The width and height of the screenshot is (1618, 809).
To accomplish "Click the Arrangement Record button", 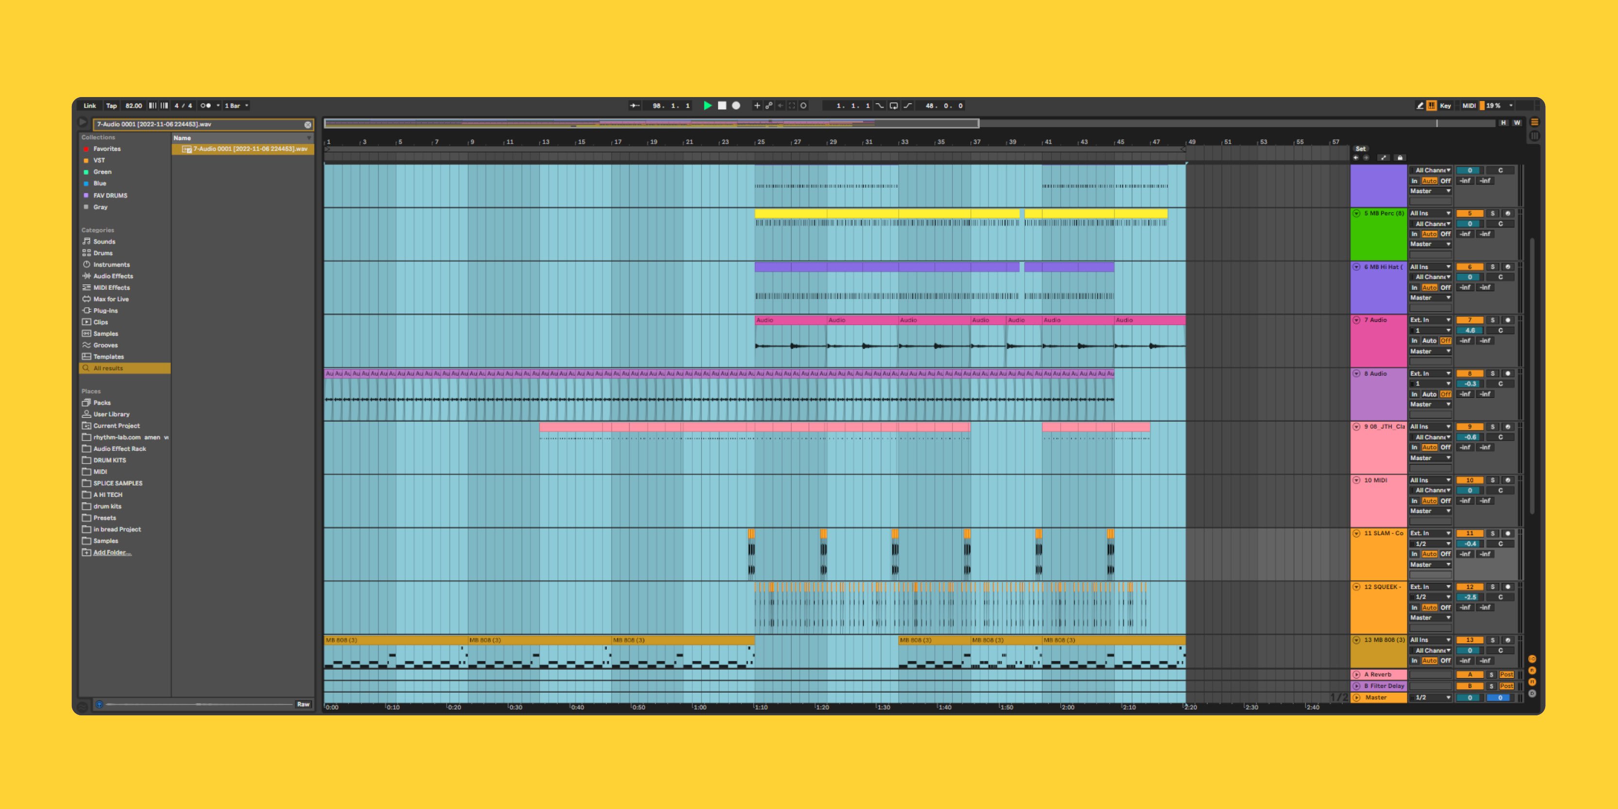I will (736, 105).
